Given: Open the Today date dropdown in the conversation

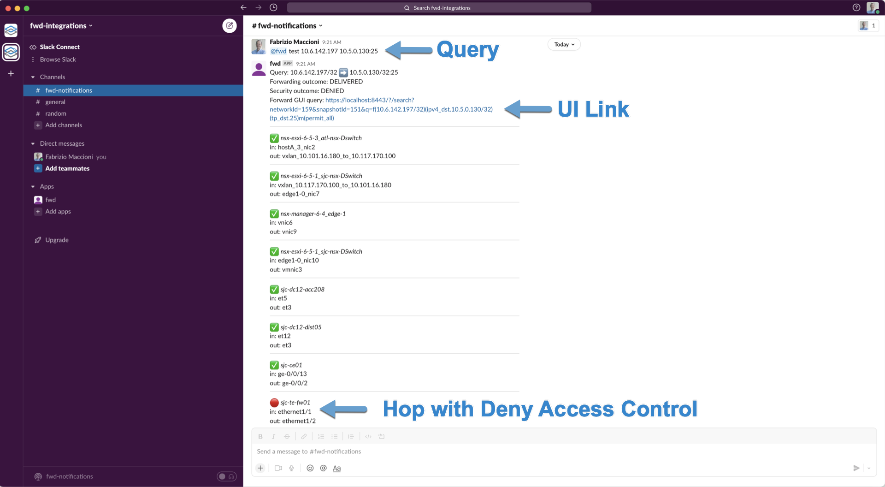Looking at the screenshot, I should coord(564,44).
